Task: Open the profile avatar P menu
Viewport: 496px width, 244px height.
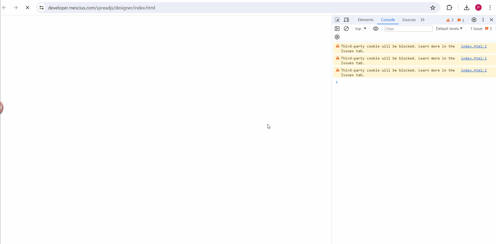Action: (478, 8)
